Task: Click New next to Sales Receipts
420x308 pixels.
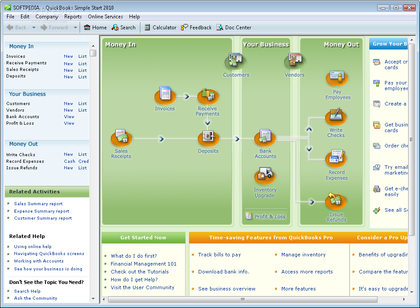Action: coord(68,70)
